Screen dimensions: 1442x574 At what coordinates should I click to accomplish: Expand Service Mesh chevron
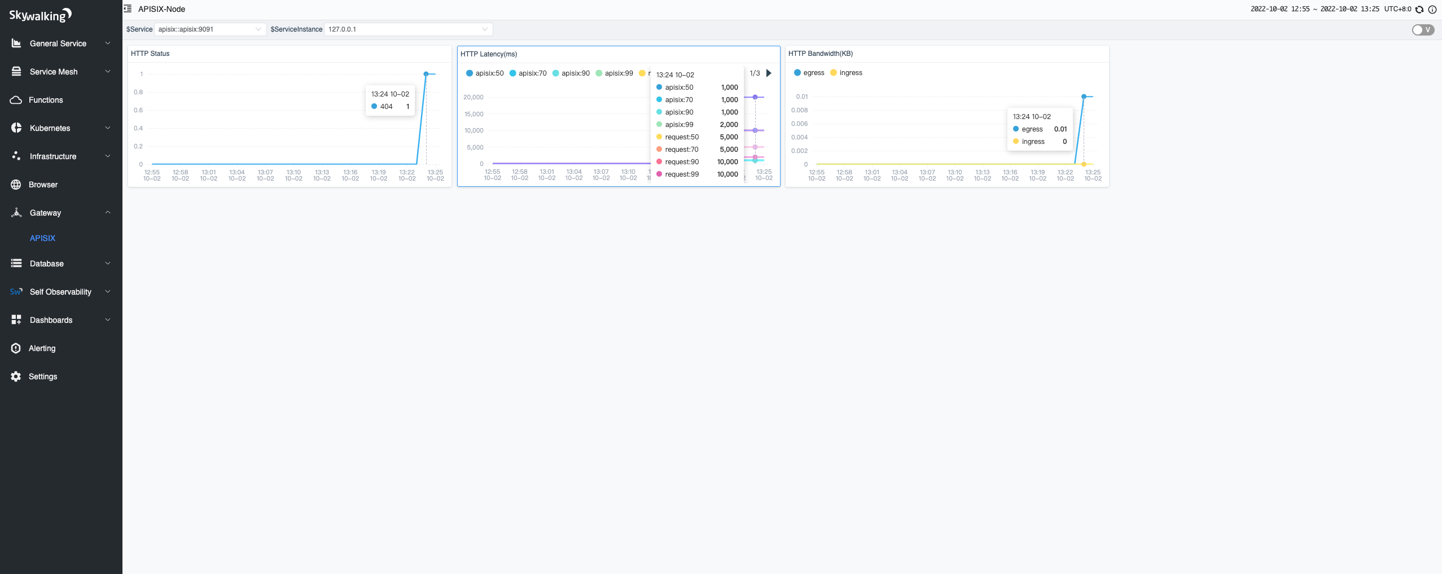[108, 72]
